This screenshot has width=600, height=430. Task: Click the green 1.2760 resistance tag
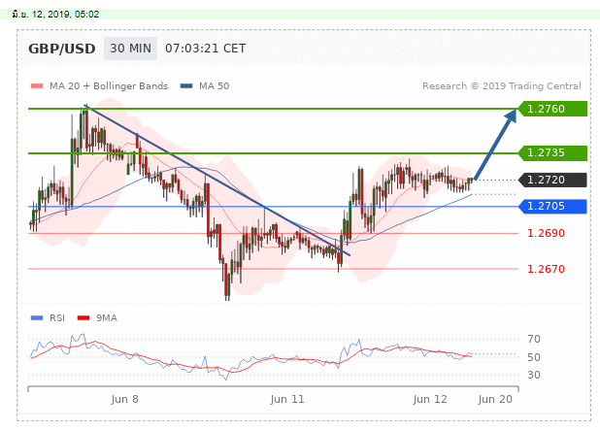552,109
